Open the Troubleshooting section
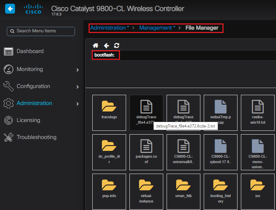 tap(36, 137)
